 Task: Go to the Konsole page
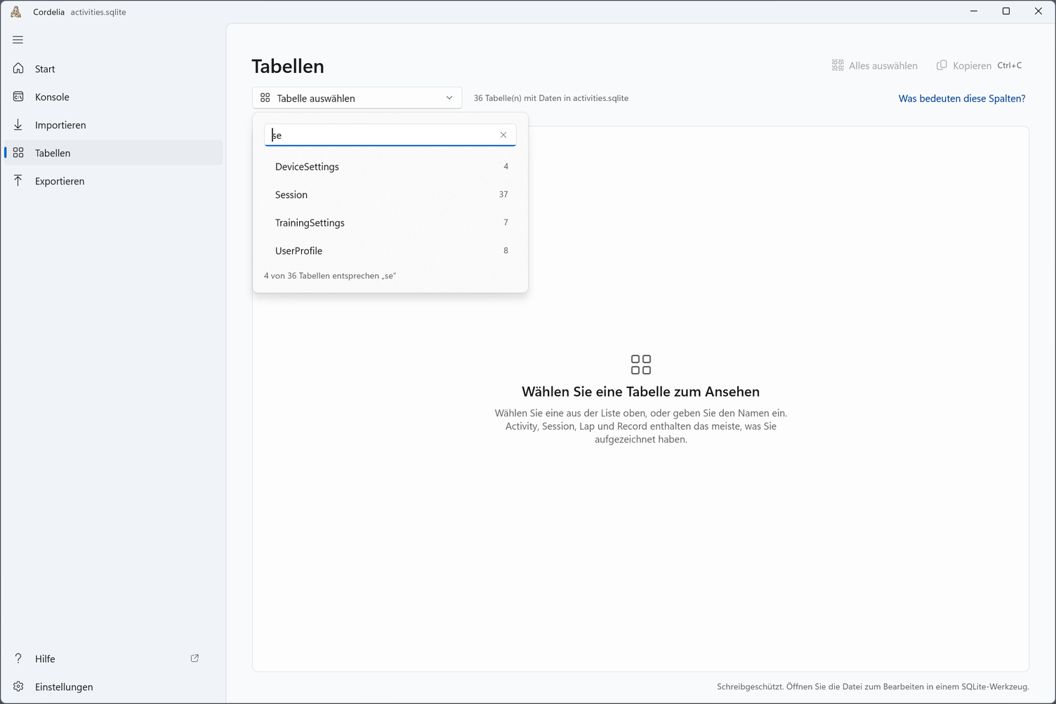click(x=113, y=96)
